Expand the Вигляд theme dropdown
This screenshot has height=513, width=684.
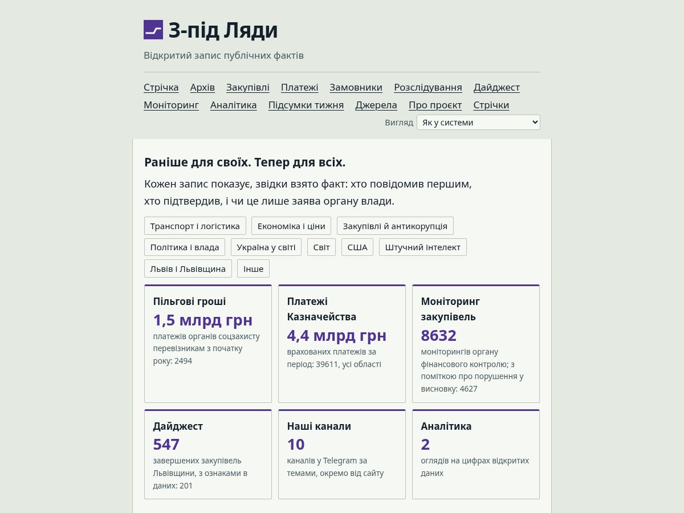pyautogui.click(x=478, y=123)
